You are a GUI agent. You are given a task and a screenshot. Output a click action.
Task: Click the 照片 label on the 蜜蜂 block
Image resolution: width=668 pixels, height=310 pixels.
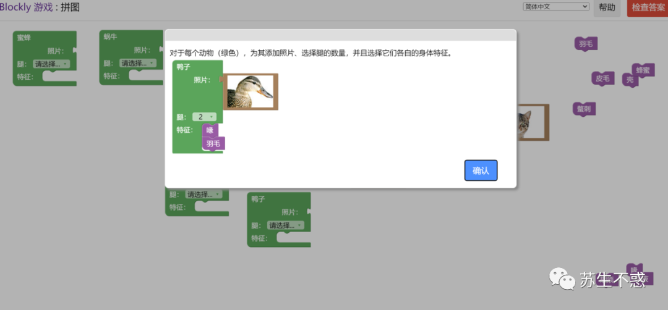(x=56, y=51)
